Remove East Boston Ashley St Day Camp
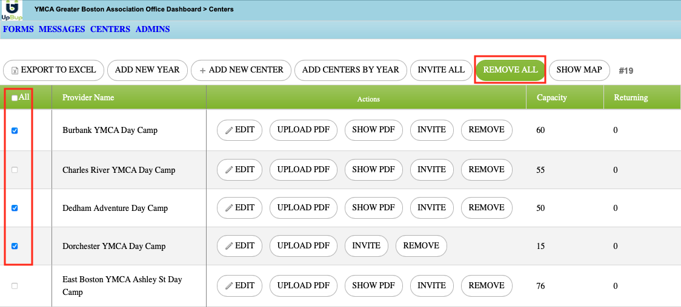Screen dimensions: 681x307 487,286
